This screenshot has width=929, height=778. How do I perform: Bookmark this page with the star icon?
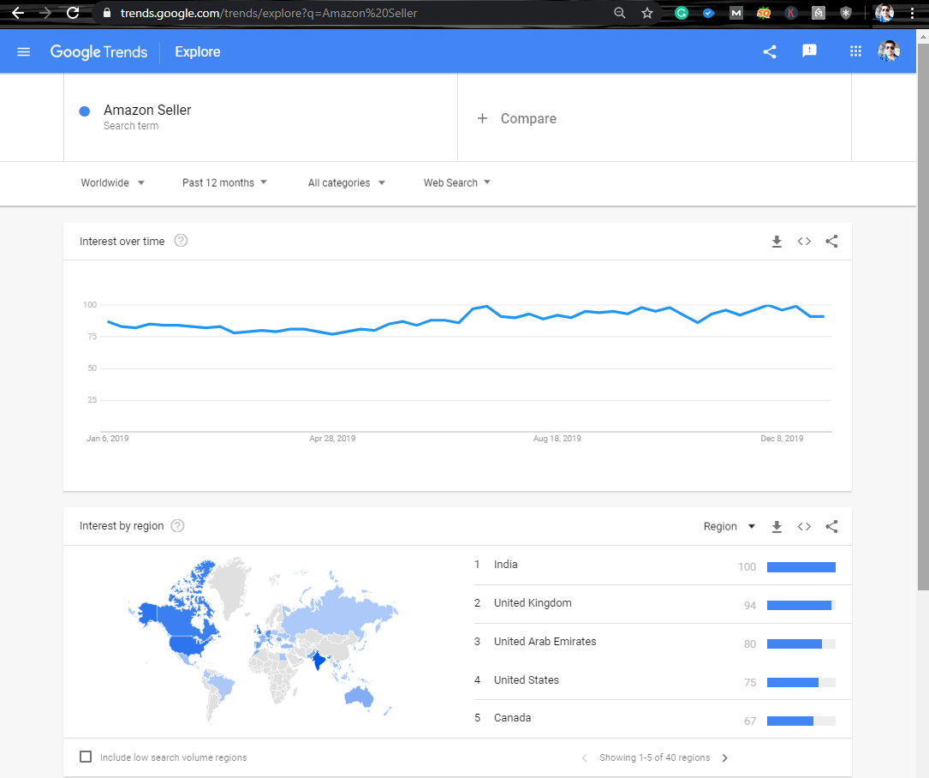[x=647, y=13]
